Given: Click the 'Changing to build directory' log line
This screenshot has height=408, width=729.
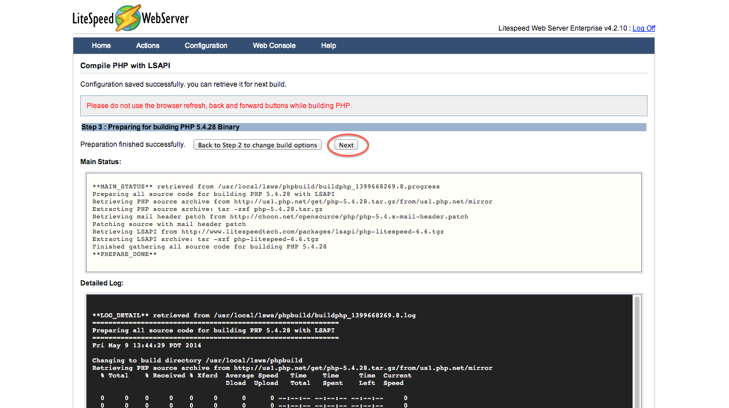Looking at the screenshot, I should click(198, 361).
